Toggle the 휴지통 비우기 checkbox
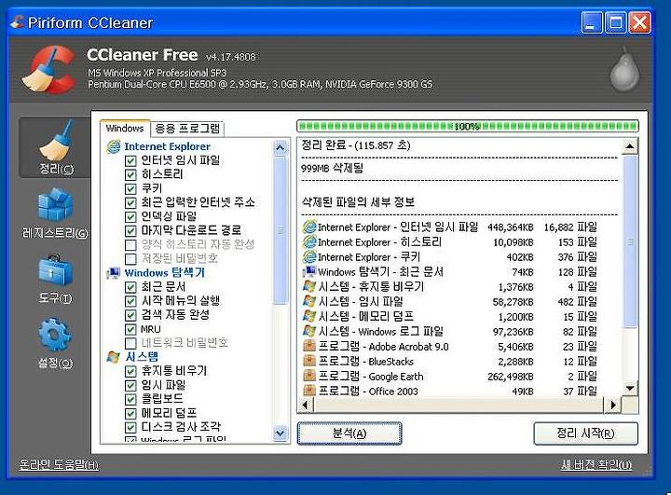The height and width of the screenshot is (495, 671). point(130,371)
